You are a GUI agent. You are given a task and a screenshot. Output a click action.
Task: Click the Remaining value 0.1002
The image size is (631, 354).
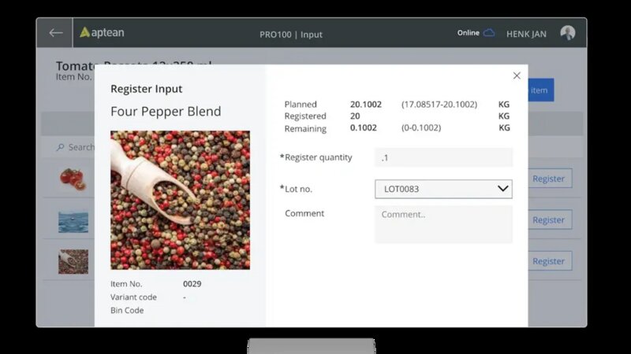364,127
